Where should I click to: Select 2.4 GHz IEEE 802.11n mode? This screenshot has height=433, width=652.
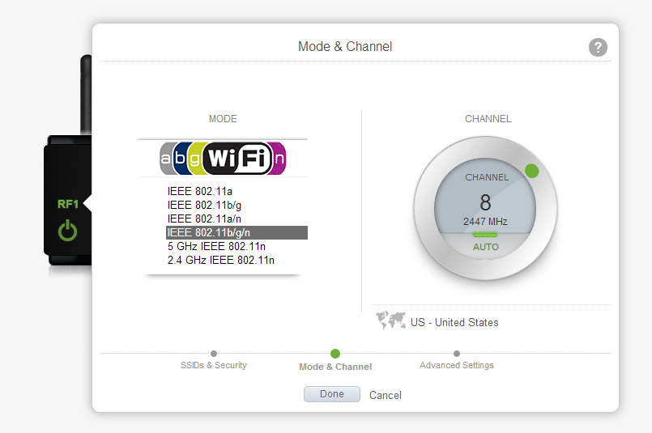click(237, 260)
